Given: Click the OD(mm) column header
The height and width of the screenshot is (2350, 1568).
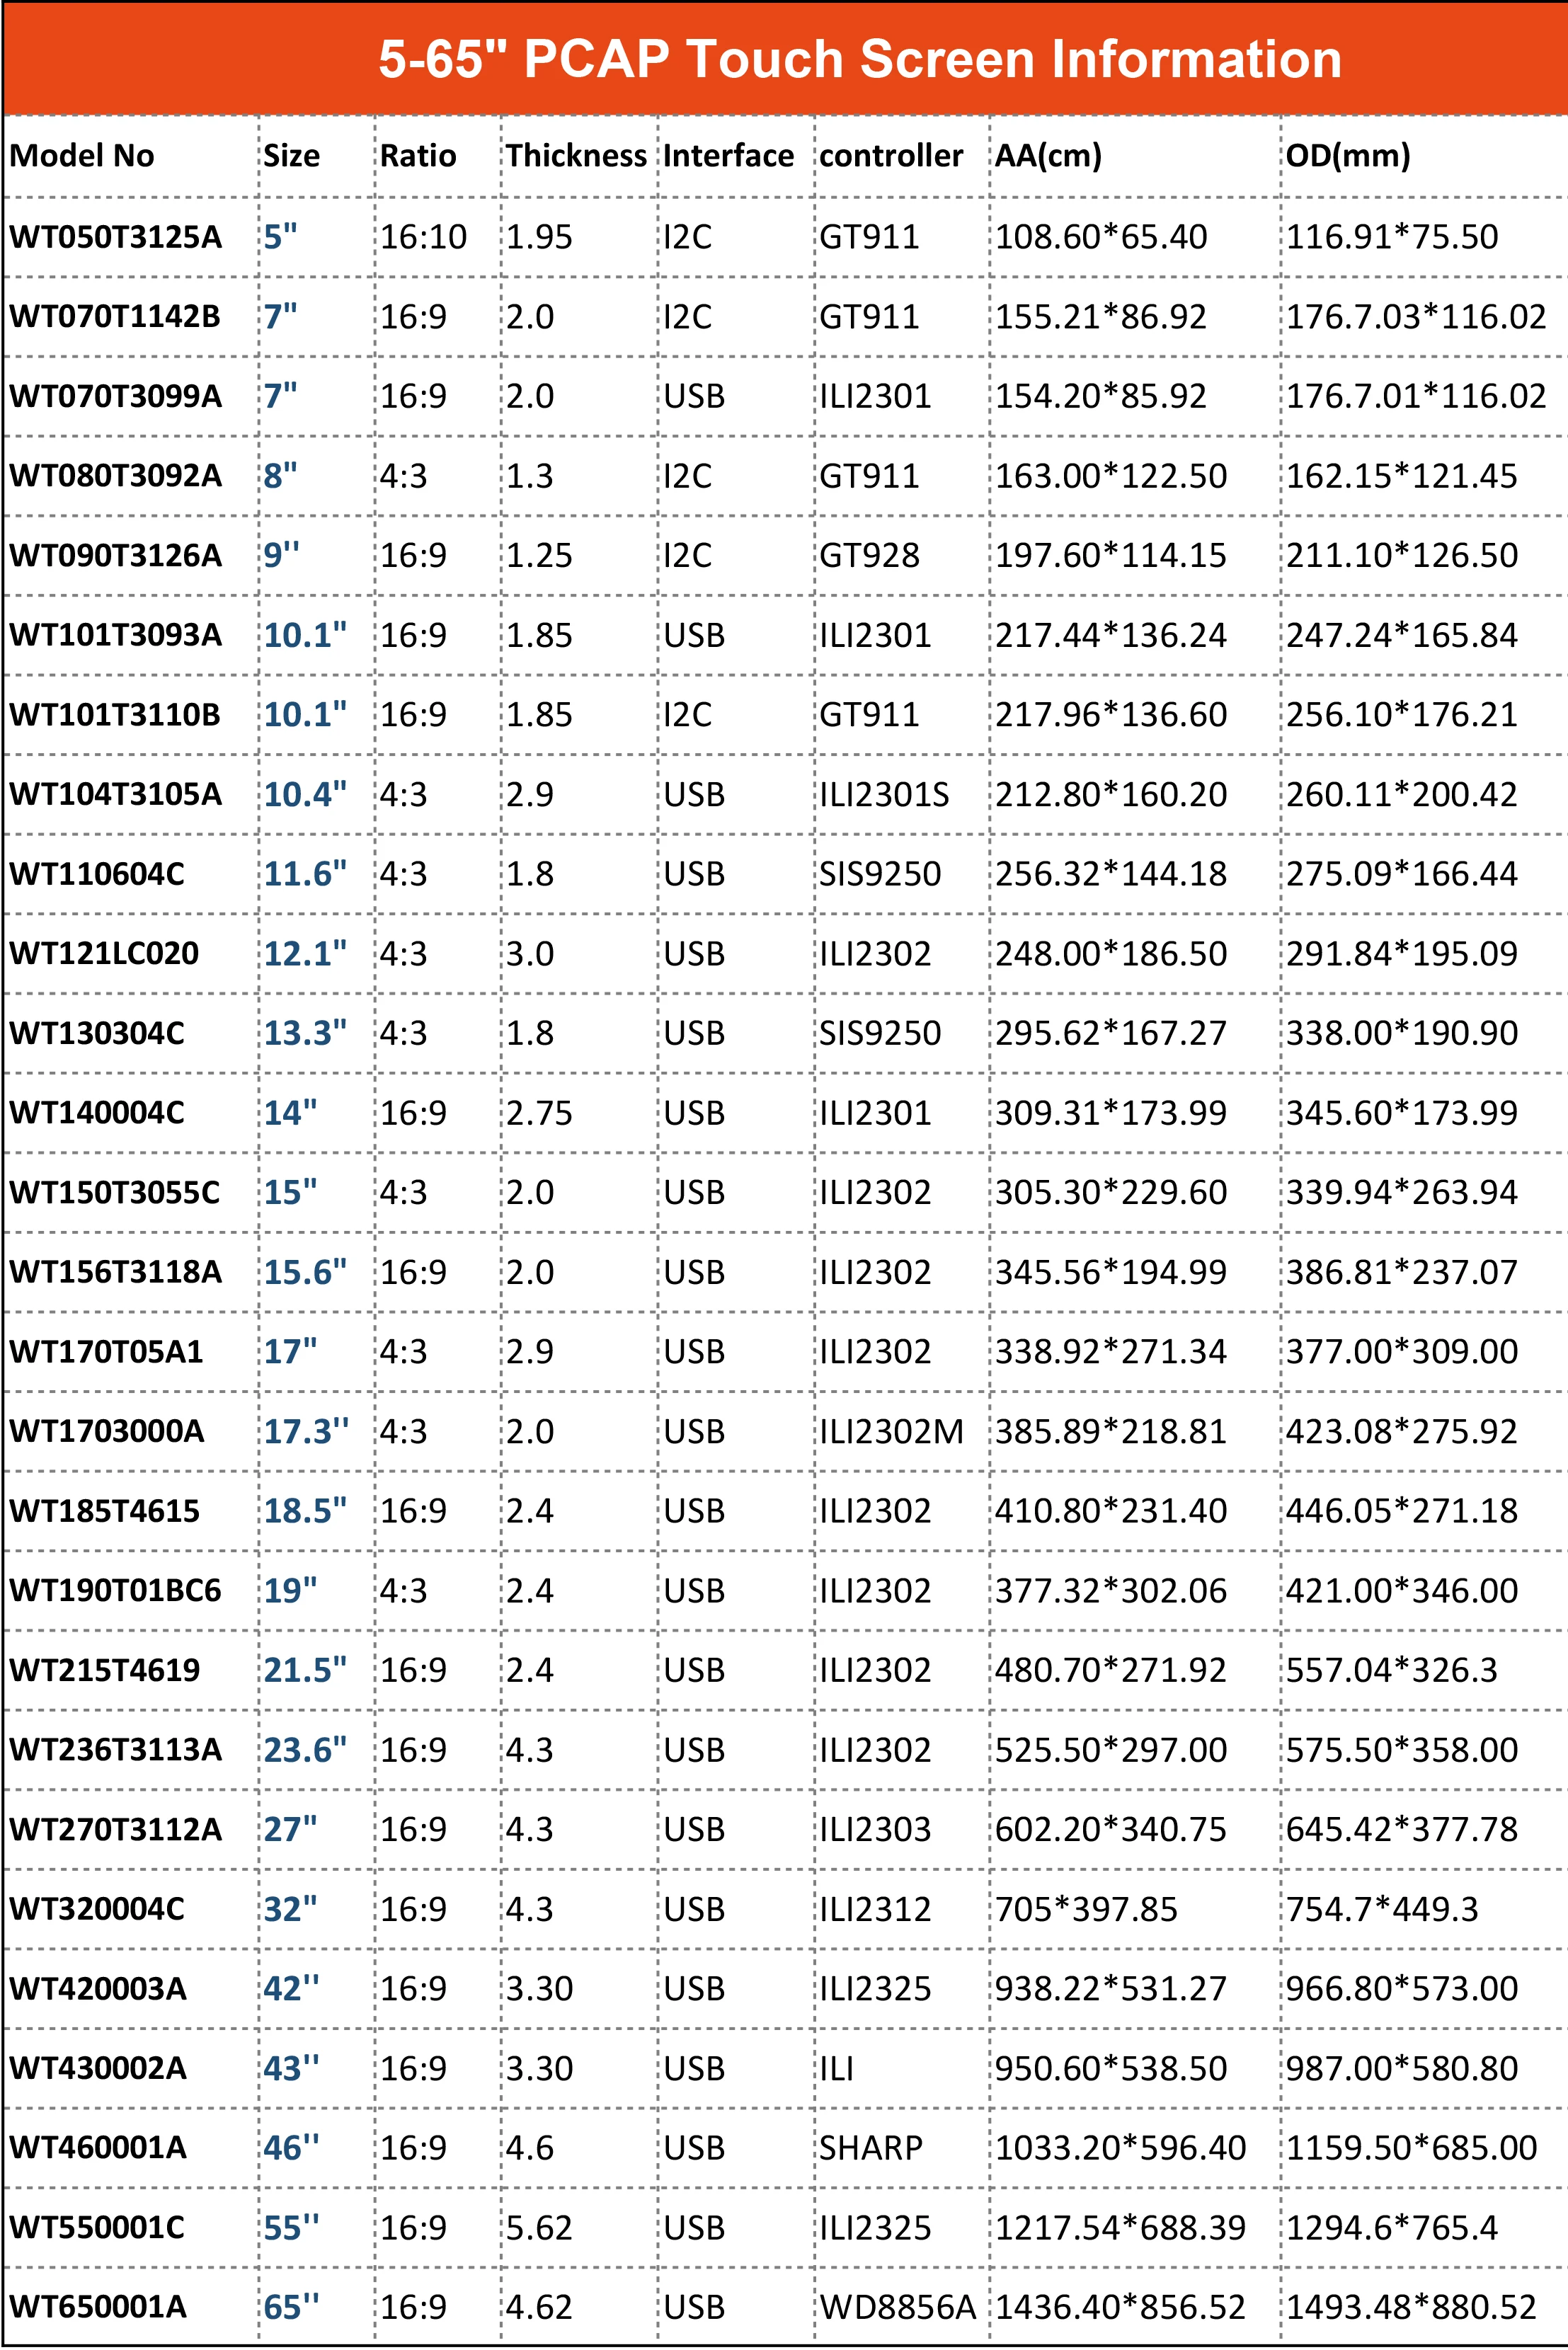Looking at the screenshot, I should tap(1347, 156).
